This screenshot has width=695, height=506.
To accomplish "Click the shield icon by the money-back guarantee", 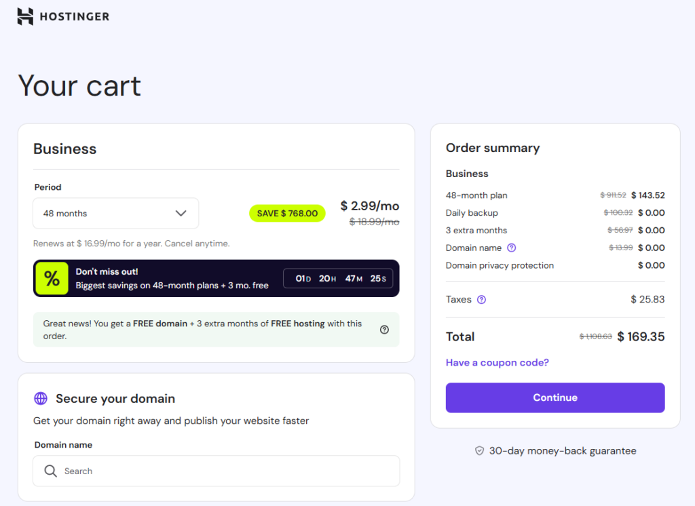I will pos(480,450).
